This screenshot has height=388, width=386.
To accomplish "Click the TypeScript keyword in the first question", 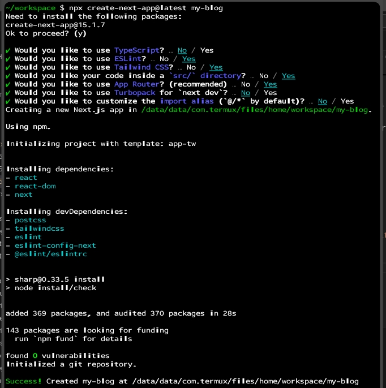I will point(136,50).
